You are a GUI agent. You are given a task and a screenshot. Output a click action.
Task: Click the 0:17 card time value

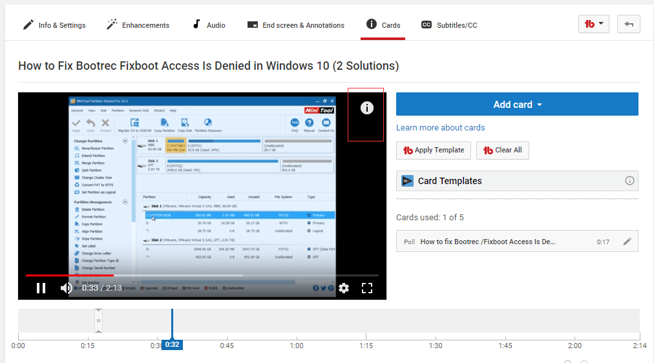pos(603,242)
